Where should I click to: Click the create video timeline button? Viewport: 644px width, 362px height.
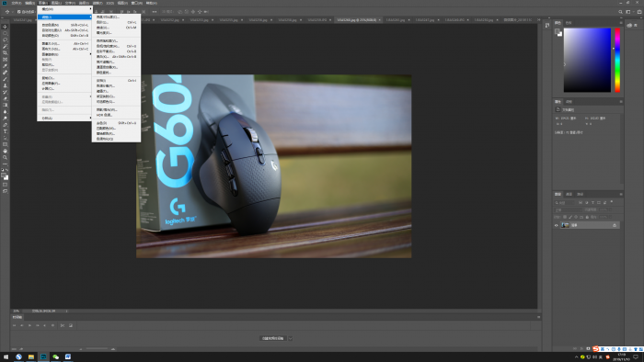[x=273, y=339]
